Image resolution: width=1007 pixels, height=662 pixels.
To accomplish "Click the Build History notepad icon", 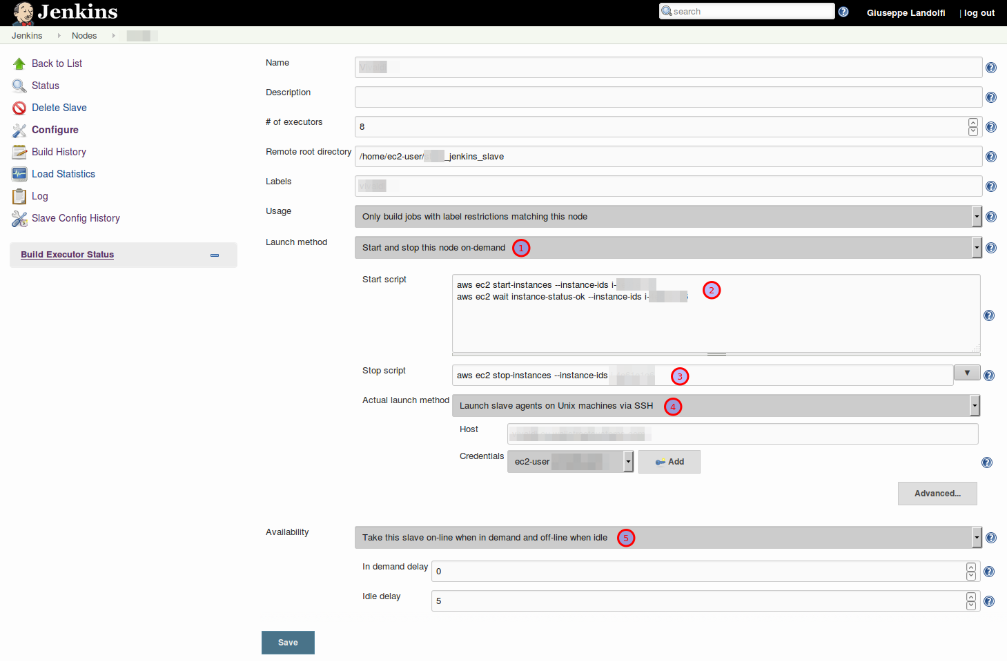I will [x=19, y=152].
